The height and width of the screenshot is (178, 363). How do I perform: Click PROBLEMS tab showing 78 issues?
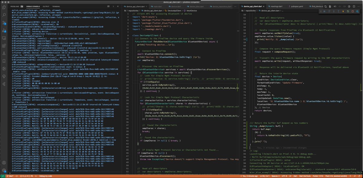pyautogui.click(x=15, y=6)
